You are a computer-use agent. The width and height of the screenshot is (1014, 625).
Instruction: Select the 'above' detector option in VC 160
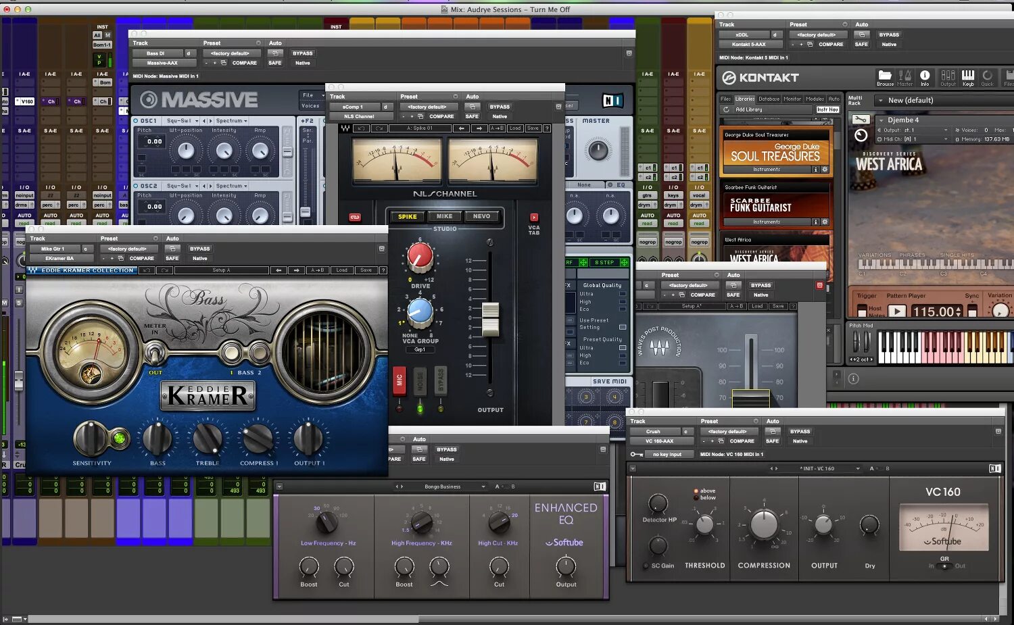(703, 491)
